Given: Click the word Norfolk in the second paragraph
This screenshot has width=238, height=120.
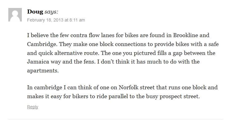Looking at the screenshot, I should point(129,87).
